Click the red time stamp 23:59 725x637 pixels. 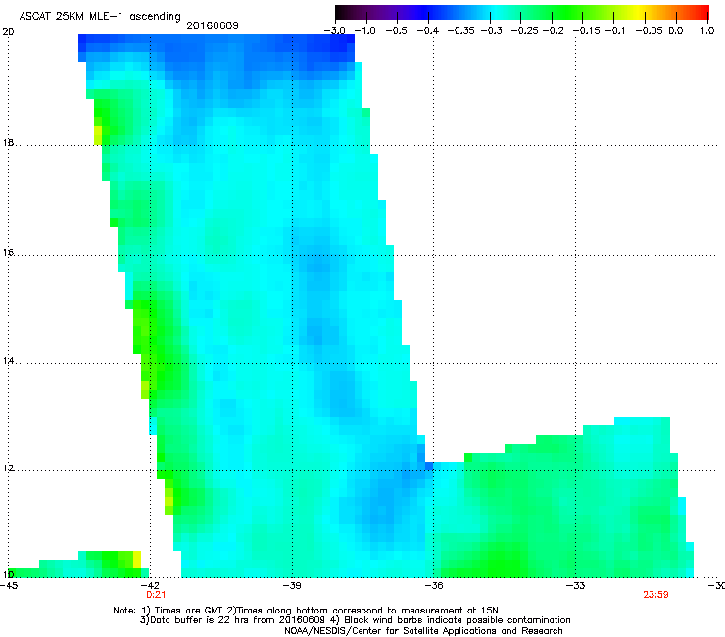point(655,595)
